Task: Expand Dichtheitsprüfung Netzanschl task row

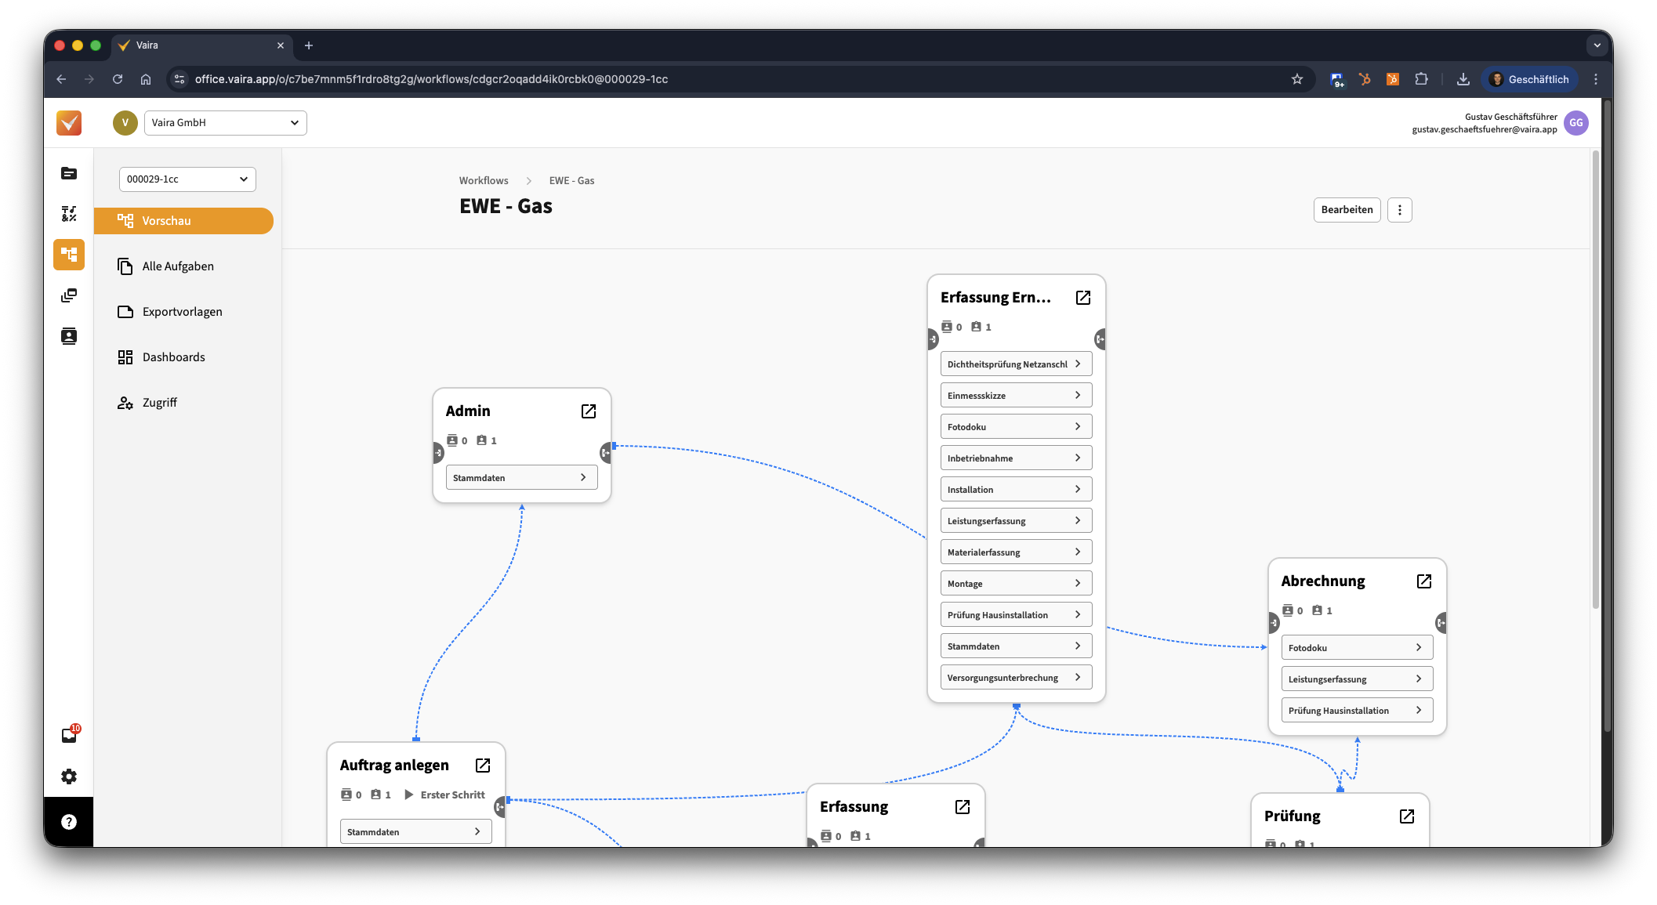Action: pyautogui.click(x=1016, y=364)
